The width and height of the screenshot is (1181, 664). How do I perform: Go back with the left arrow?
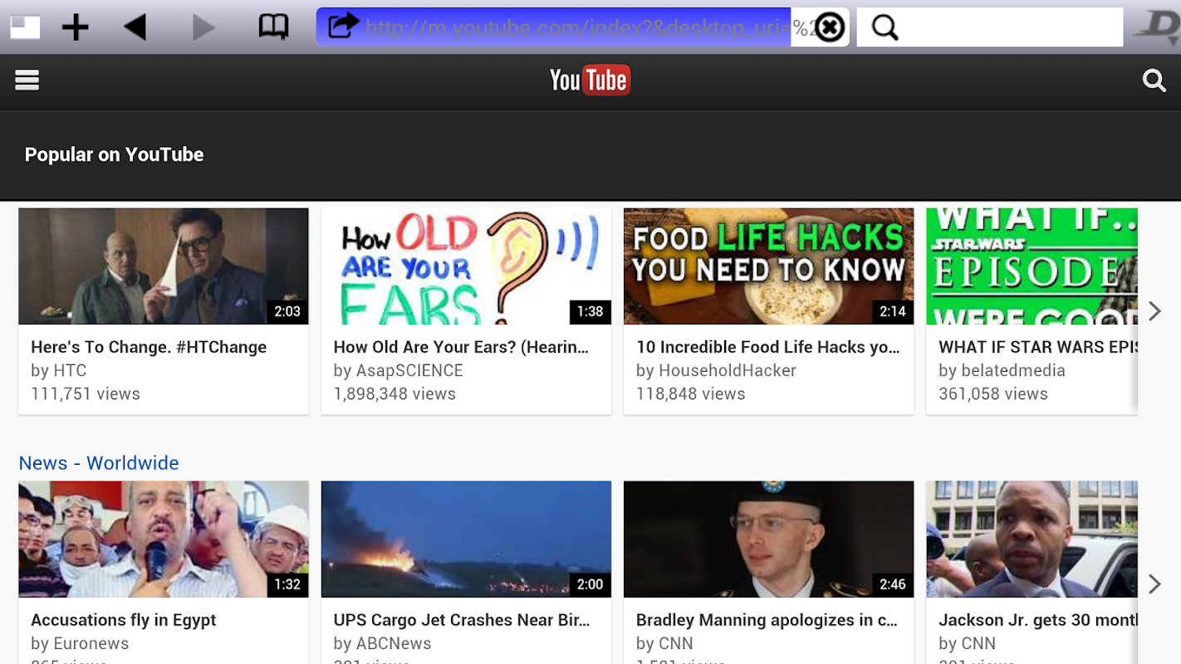click(135, 27)
